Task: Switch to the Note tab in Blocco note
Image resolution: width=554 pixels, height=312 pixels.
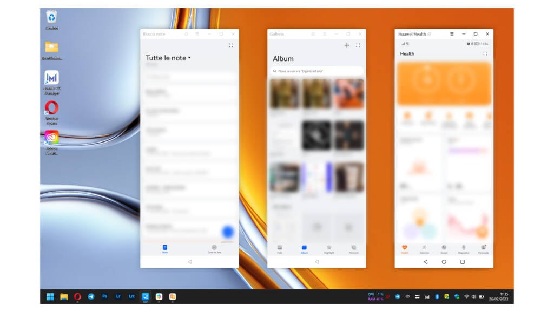Action: (x=164, y=249)
